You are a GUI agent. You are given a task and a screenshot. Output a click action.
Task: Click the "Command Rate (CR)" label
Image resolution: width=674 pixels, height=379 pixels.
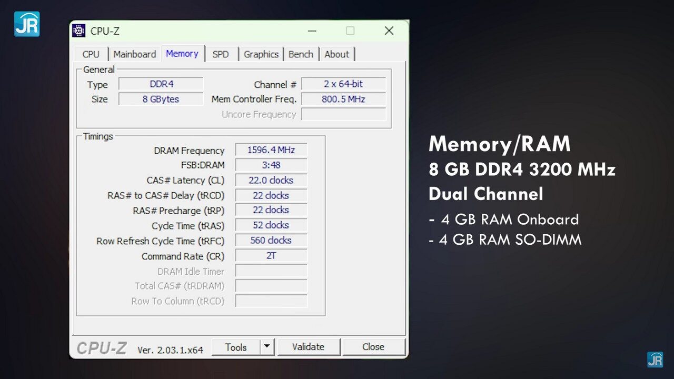pyautogui.click(x=183, y=256)
